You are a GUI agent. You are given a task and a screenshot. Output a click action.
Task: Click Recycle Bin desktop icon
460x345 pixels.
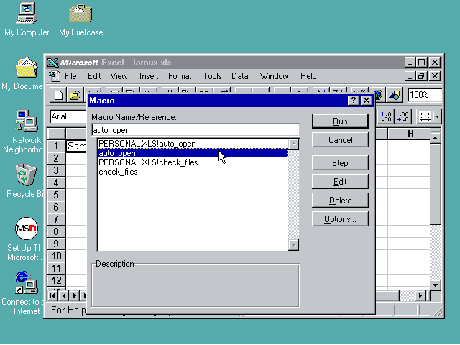click(24, 180)
